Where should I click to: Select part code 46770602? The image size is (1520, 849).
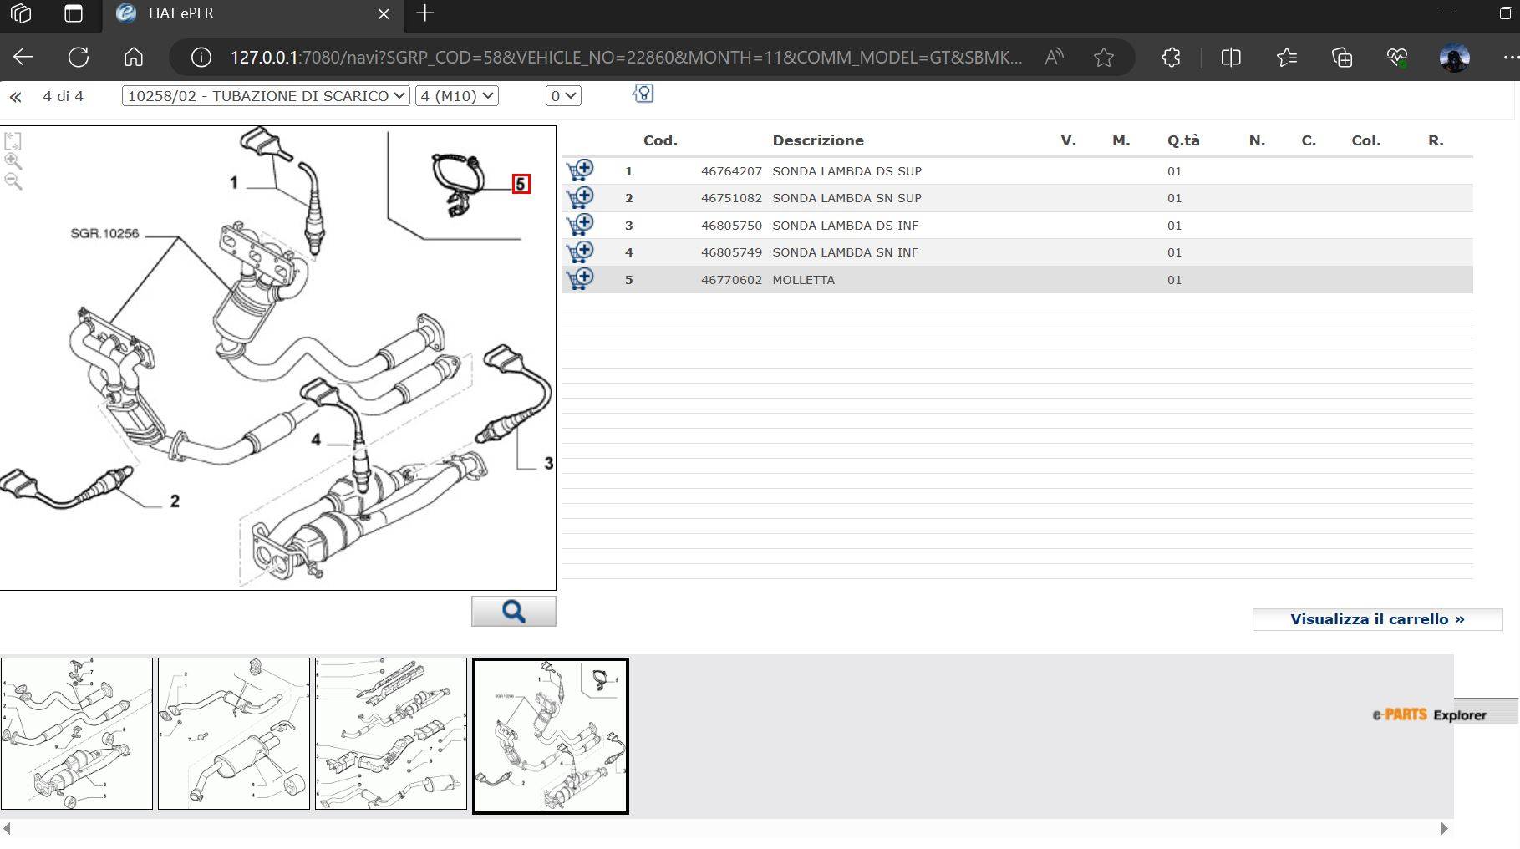point(731,280)
